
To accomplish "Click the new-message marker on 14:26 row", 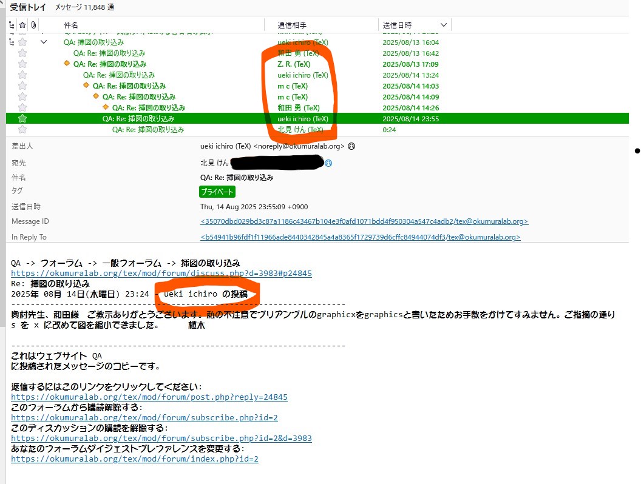I will 106,107.
